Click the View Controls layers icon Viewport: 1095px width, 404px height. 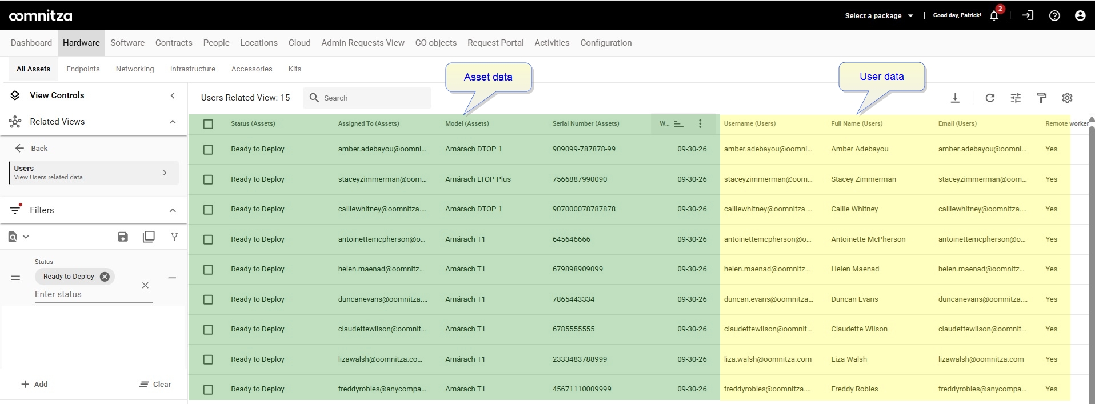pos(15,95)
